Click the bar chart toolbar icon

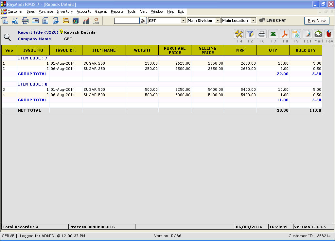point(86,21)
